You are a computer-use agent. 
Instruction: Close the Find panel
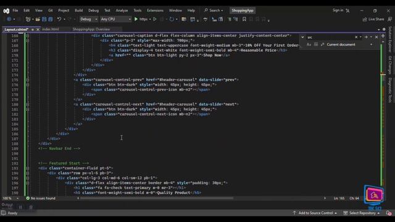pyautogui.click(x=376, y=37)
